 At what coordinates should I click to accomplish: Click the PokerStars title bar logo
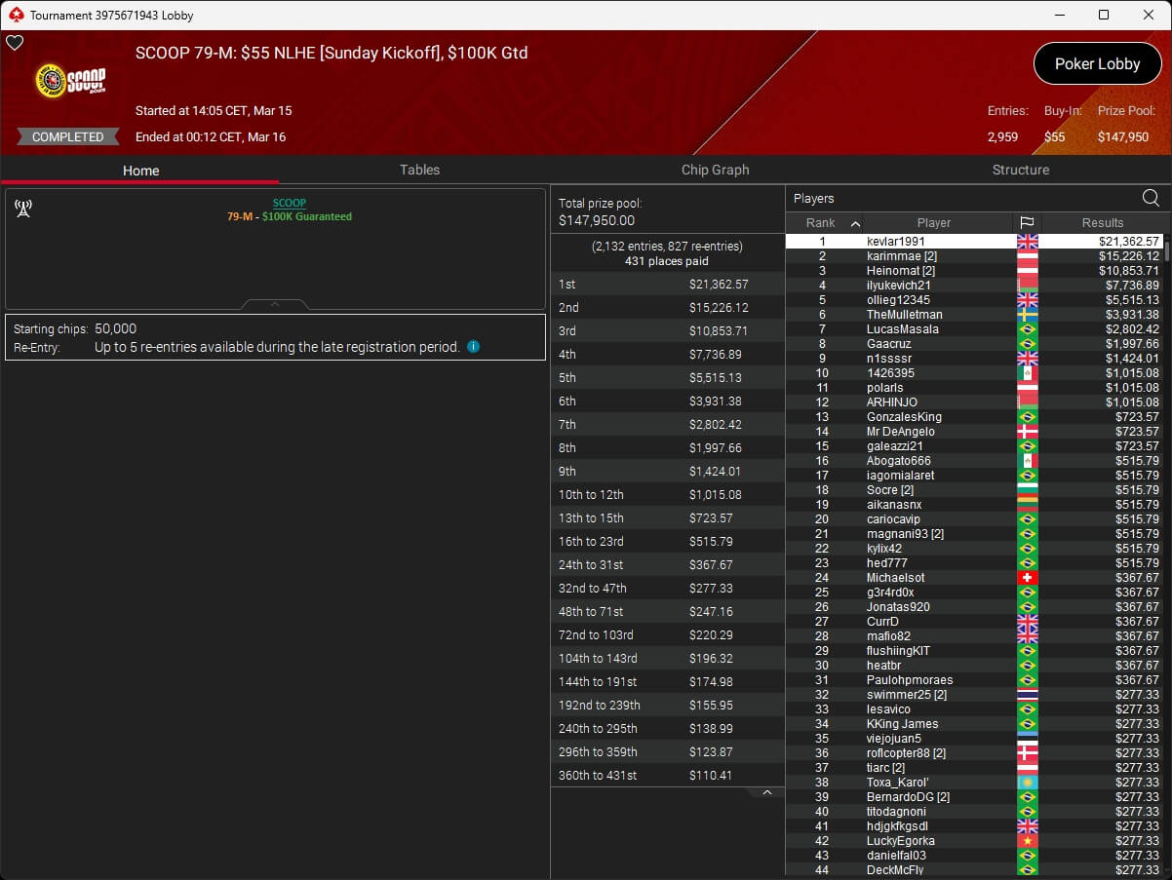(x=15, y=15)
